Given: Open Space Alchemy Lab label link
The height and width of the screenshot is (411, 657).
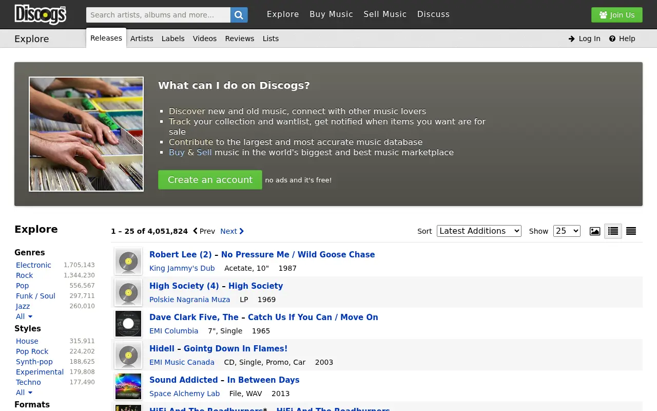Looking at the screenshot, I should [x=184, y=394].
